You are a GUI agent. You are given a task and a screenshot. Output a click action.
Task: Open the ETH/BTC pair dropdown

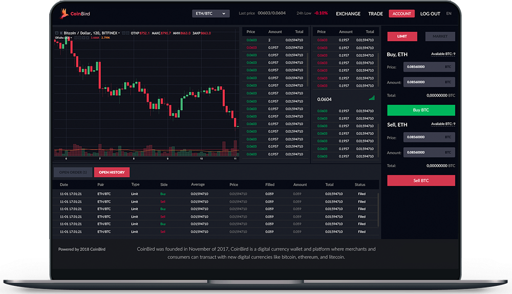click(210, 14)
